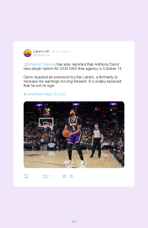Click the shot clock showing 15
The width and height of the screenshot is (148, 228).
tap(47, 112)
